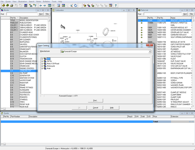Click the blue screen layout toolbar icon

point(26,5)
